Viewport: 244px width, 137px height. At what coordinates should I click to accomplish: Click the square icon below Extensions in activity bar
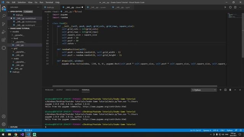tap(3, 48)
